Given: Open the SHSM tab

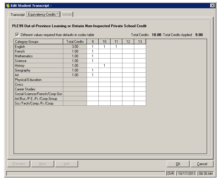Looking at the screenshot, I should (x=67, y=14).
